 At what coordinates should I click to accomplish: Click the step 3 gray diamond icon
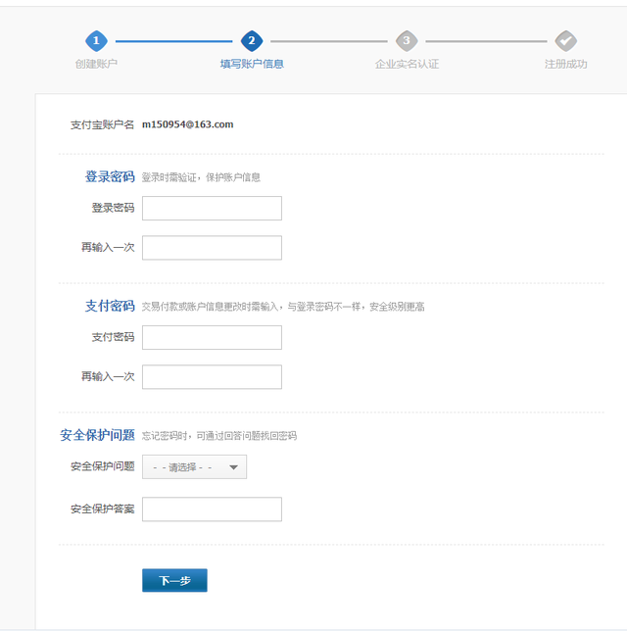pyautogui.click(x=407, y=40)
